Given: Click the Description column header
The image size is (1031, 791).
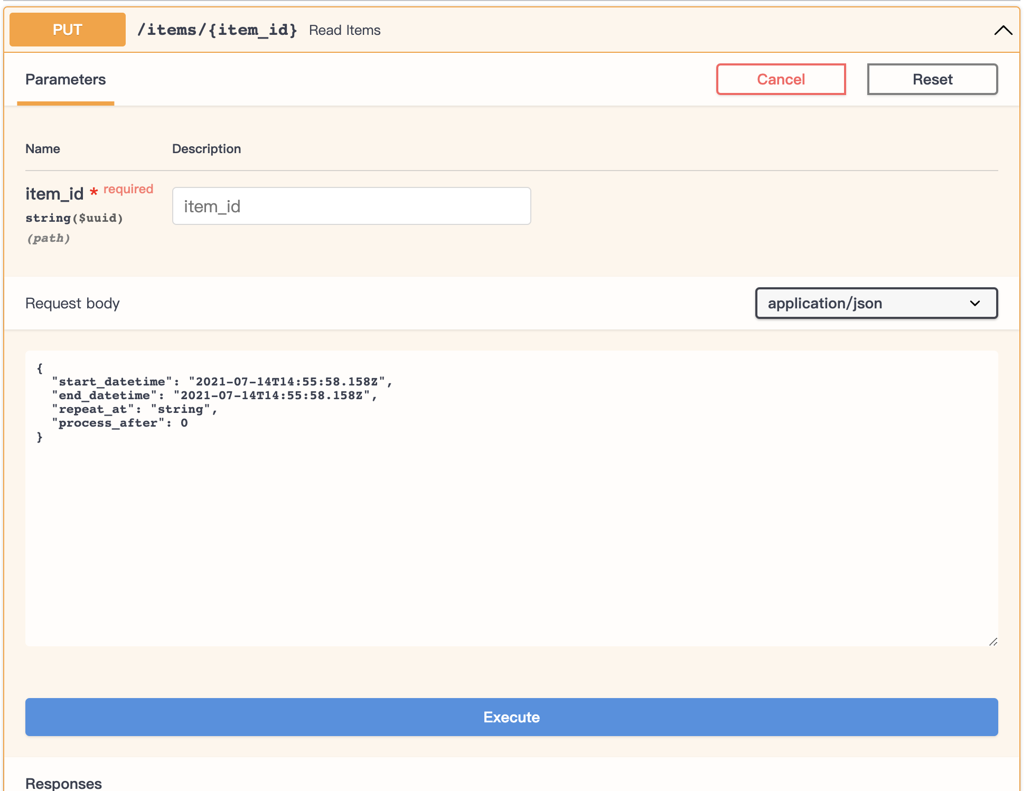Looking at the screenshot, I should coord(207,149).
